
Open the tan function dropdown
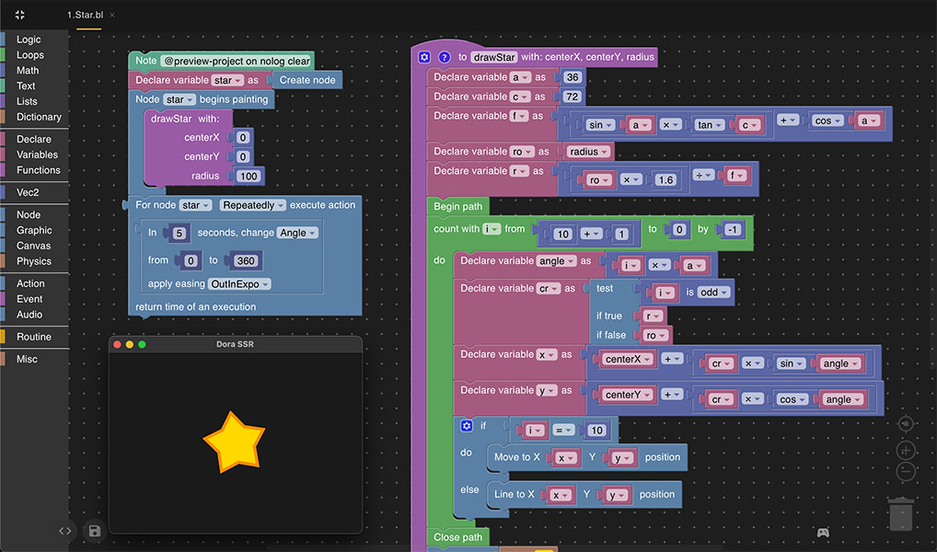coord(710,125)
